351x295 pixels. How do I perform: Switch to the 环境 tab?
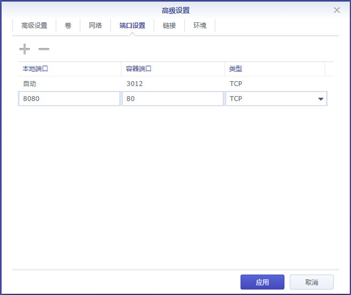pos(200,26)
